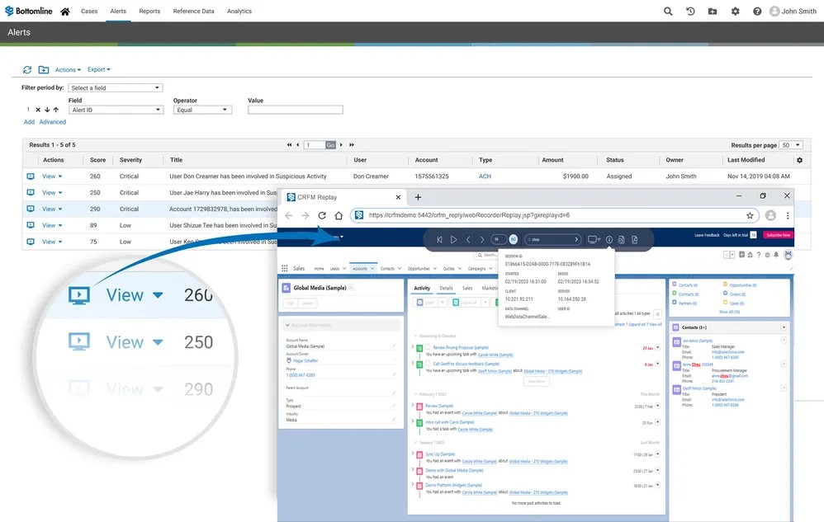This screenshot has width=824, height=522.
Task: Bookmark the CRFM Replay page with the star
Action: click(x=750, y=215)
